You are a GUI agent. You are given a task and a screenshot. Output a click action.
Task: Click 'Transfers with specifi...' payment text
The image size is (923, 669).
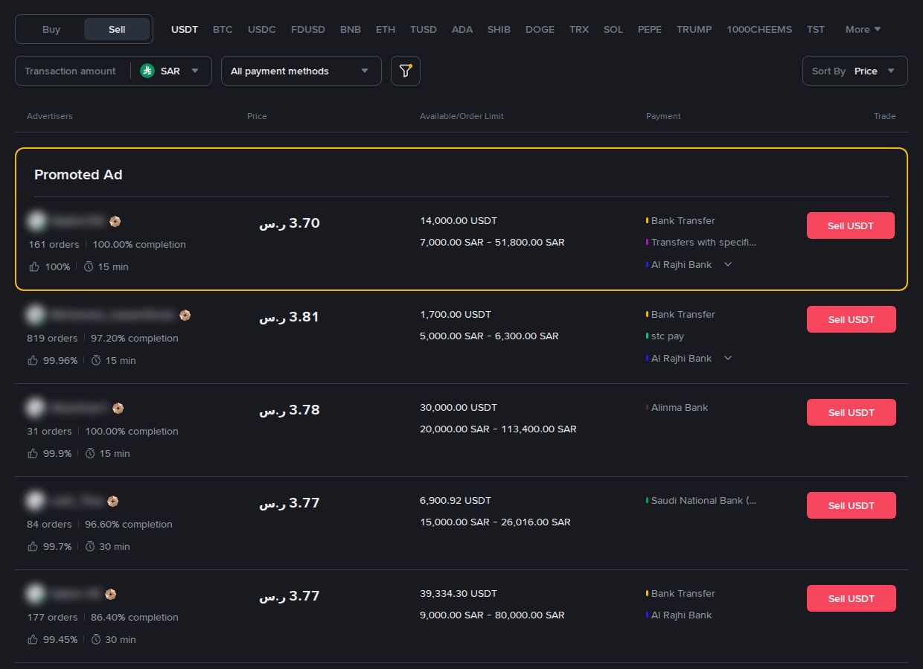[x=703, y=243]
